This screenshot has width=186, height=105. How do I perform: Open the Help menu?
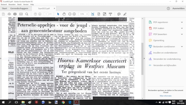pyautogui.click(x=32, y=5)
